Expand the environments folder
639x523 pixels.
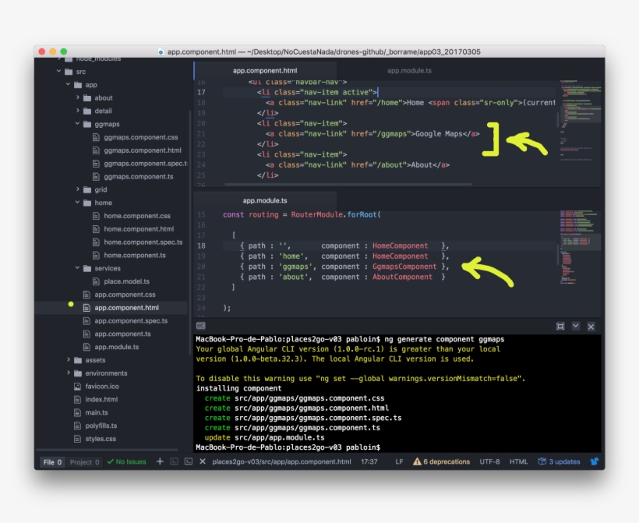(68, 373)
